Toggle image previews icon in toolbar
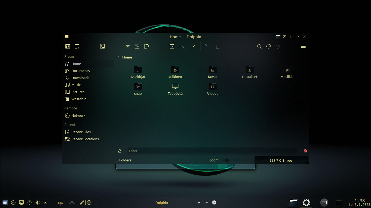This screenshot has width=371, height=208. (137, 46)
